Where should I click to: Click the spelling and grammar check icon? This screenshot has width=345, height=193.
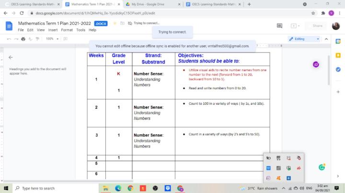click(x=30, y=39)
